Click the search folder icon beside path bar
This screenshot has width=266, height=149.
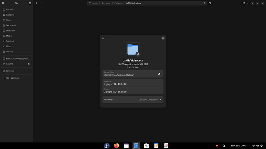coord(210,3)
